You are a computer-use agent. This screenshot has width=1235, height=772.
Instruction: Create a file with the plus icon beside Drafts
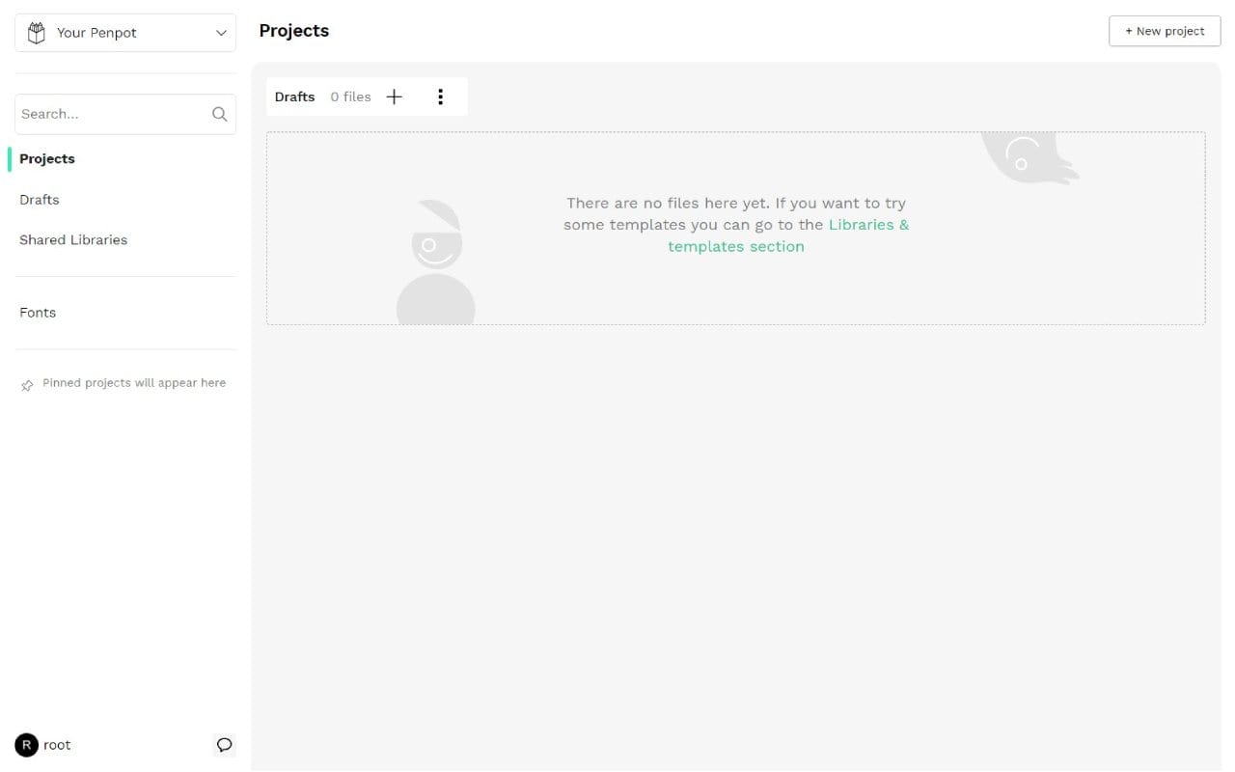coord(394,96)
